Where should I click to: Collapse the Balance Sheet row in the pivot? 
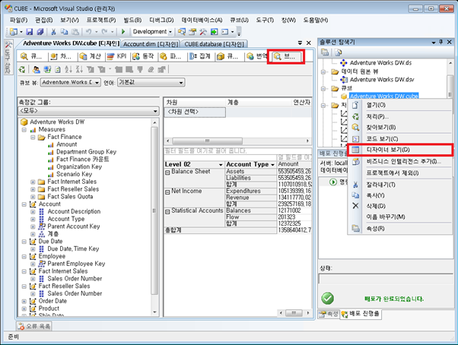click(x=167, y=172)
